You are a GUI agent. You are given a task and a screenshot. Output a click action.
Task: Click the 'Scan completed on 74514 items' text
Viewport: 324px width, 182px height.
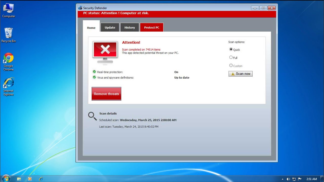(x=141, y=50)
